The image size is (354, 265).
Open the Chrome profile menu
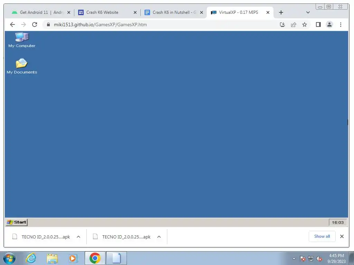click(329, 24)
